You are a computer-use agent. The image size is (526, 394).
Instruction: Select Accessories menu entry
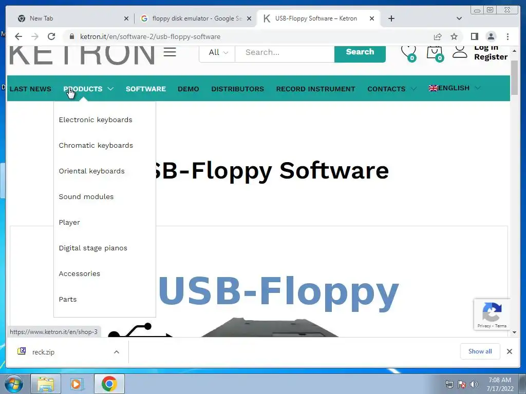(x=80, y=274)
